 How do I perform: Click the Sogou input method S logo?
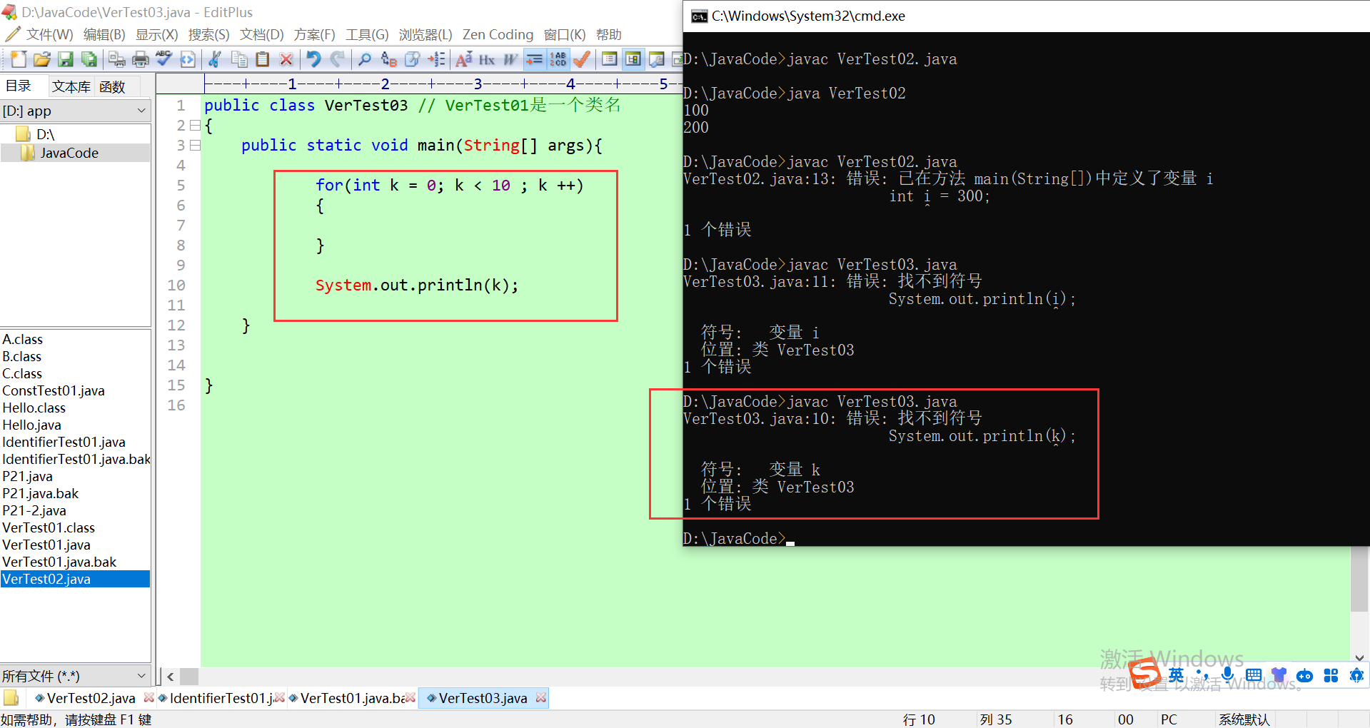1144,674
